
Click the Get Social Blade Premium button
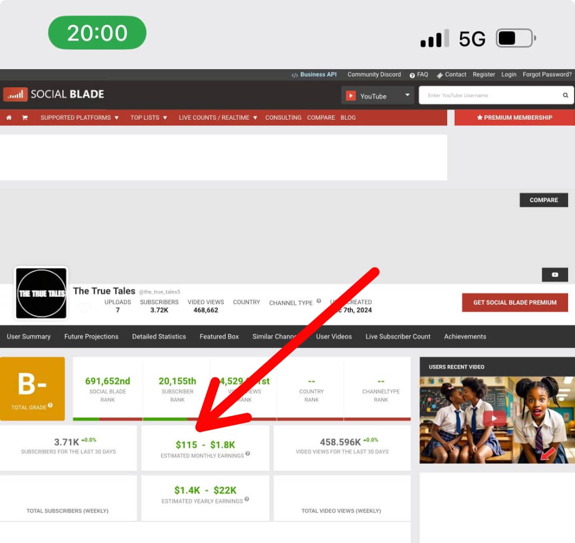pos(514,303)
